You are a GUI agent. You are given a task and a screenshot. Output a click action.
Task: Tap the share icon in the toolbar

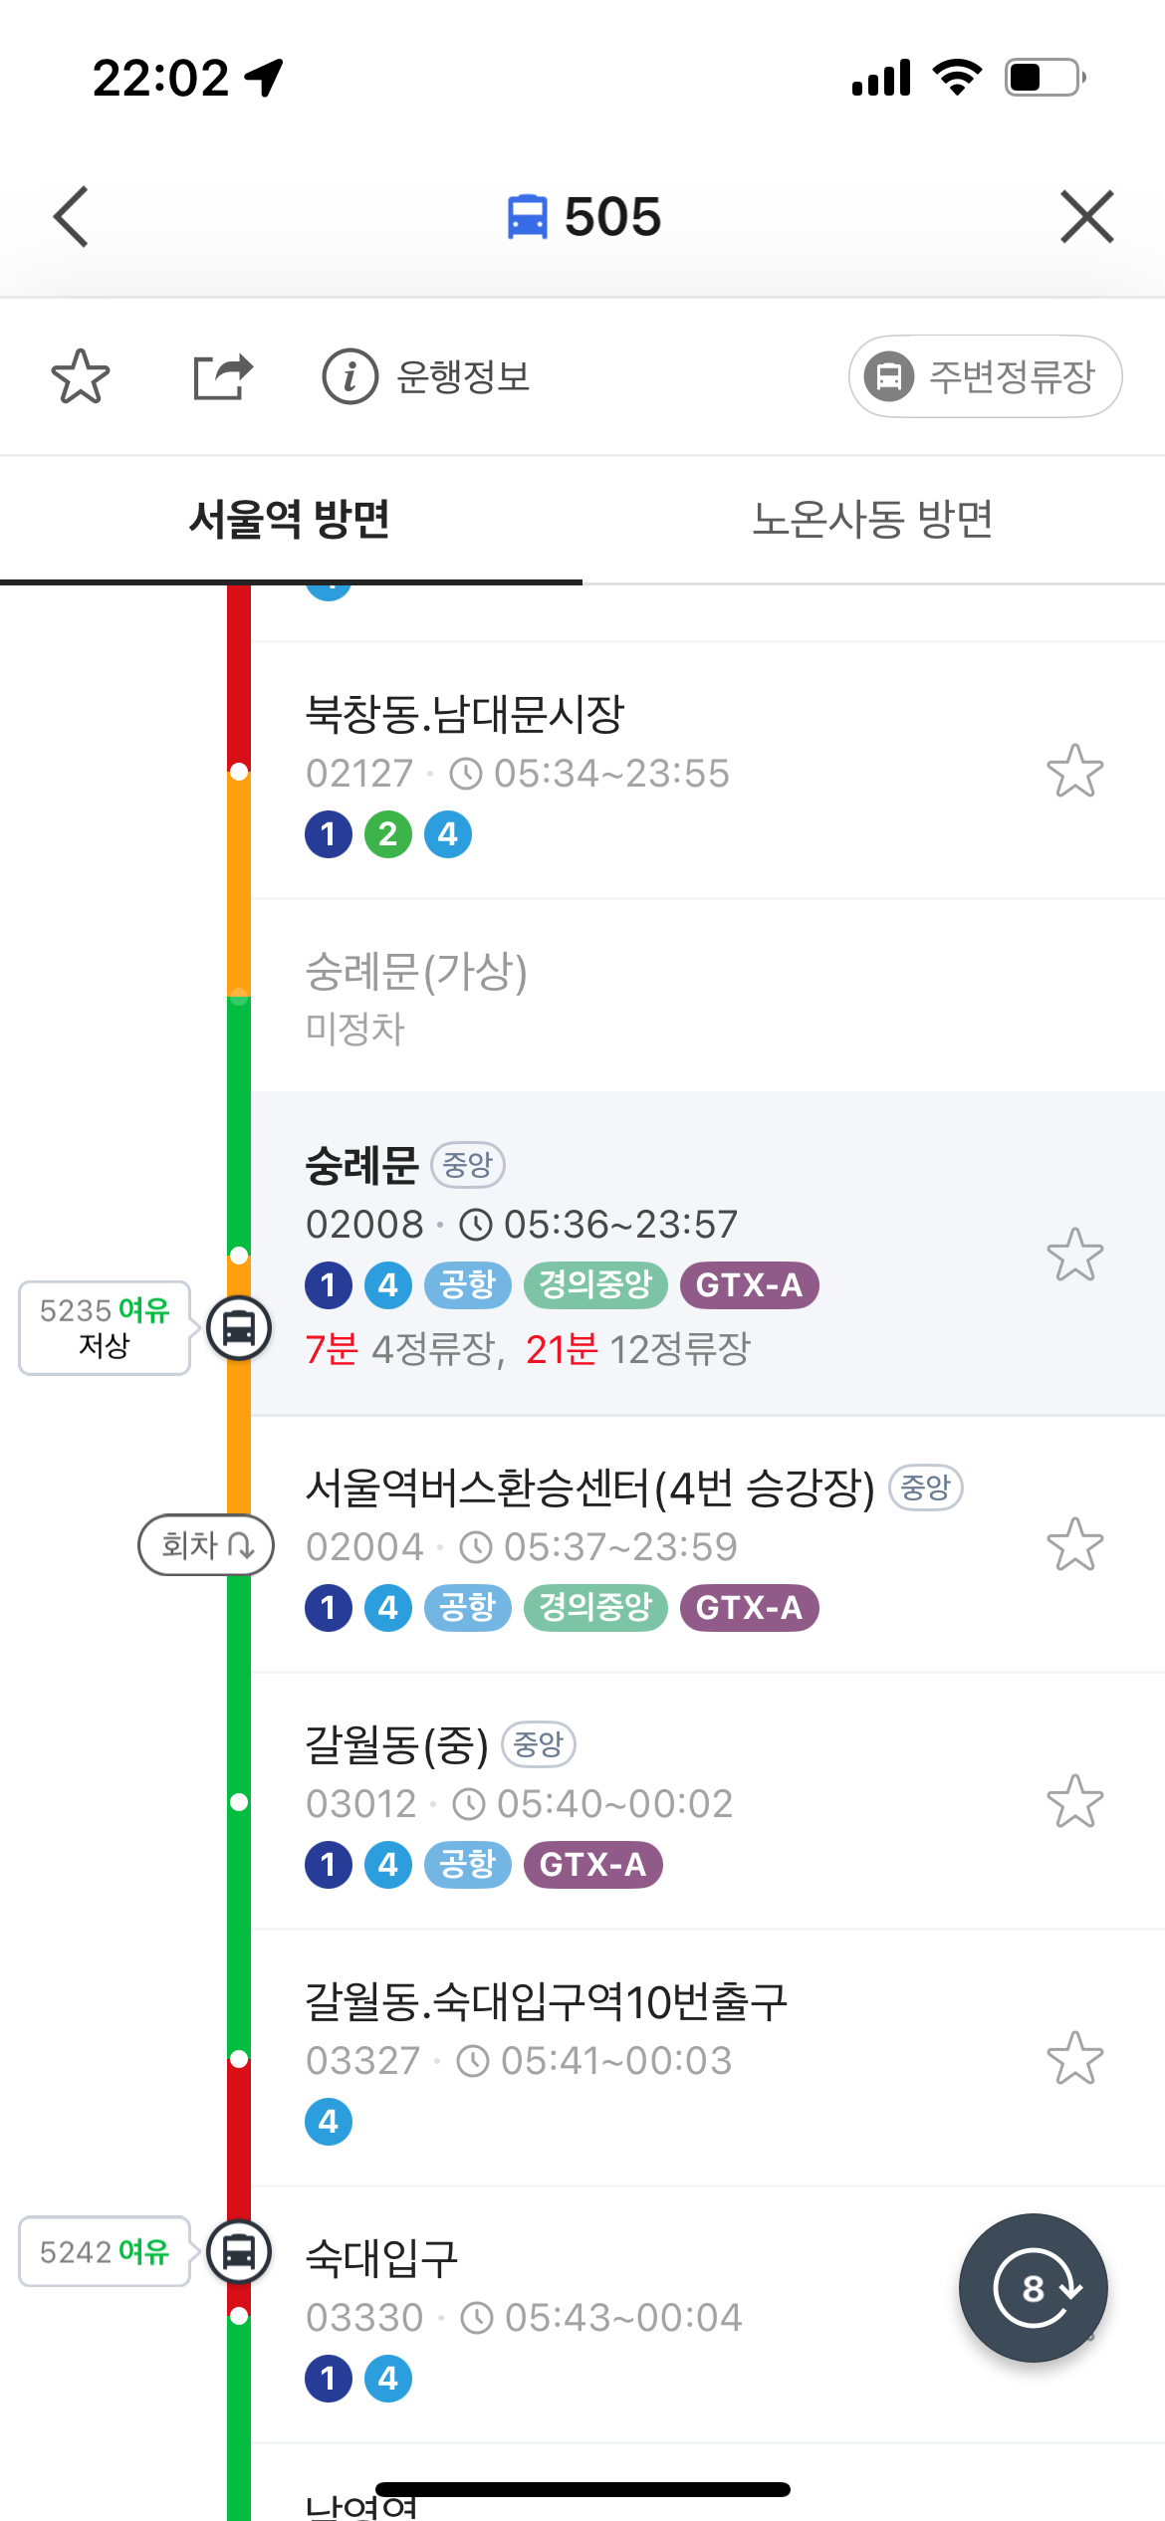222,376
